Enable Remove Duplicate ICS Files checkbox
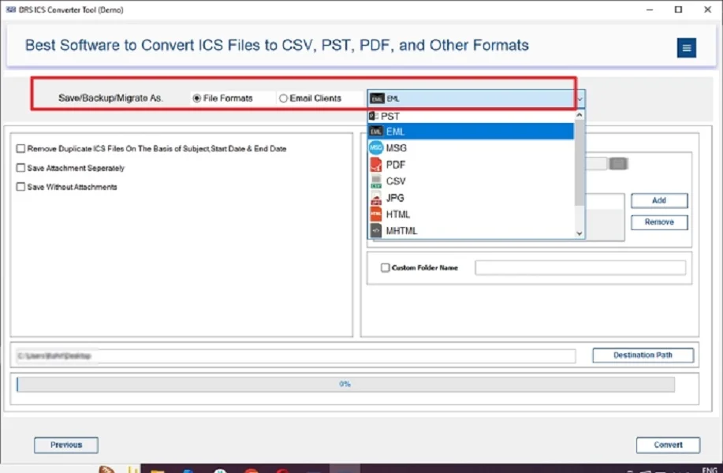 [19, 148]
